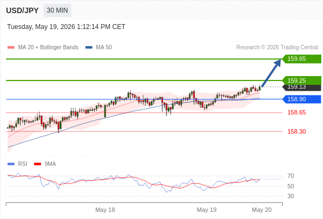Click the 9MA red legend icon

click(37, 164)
